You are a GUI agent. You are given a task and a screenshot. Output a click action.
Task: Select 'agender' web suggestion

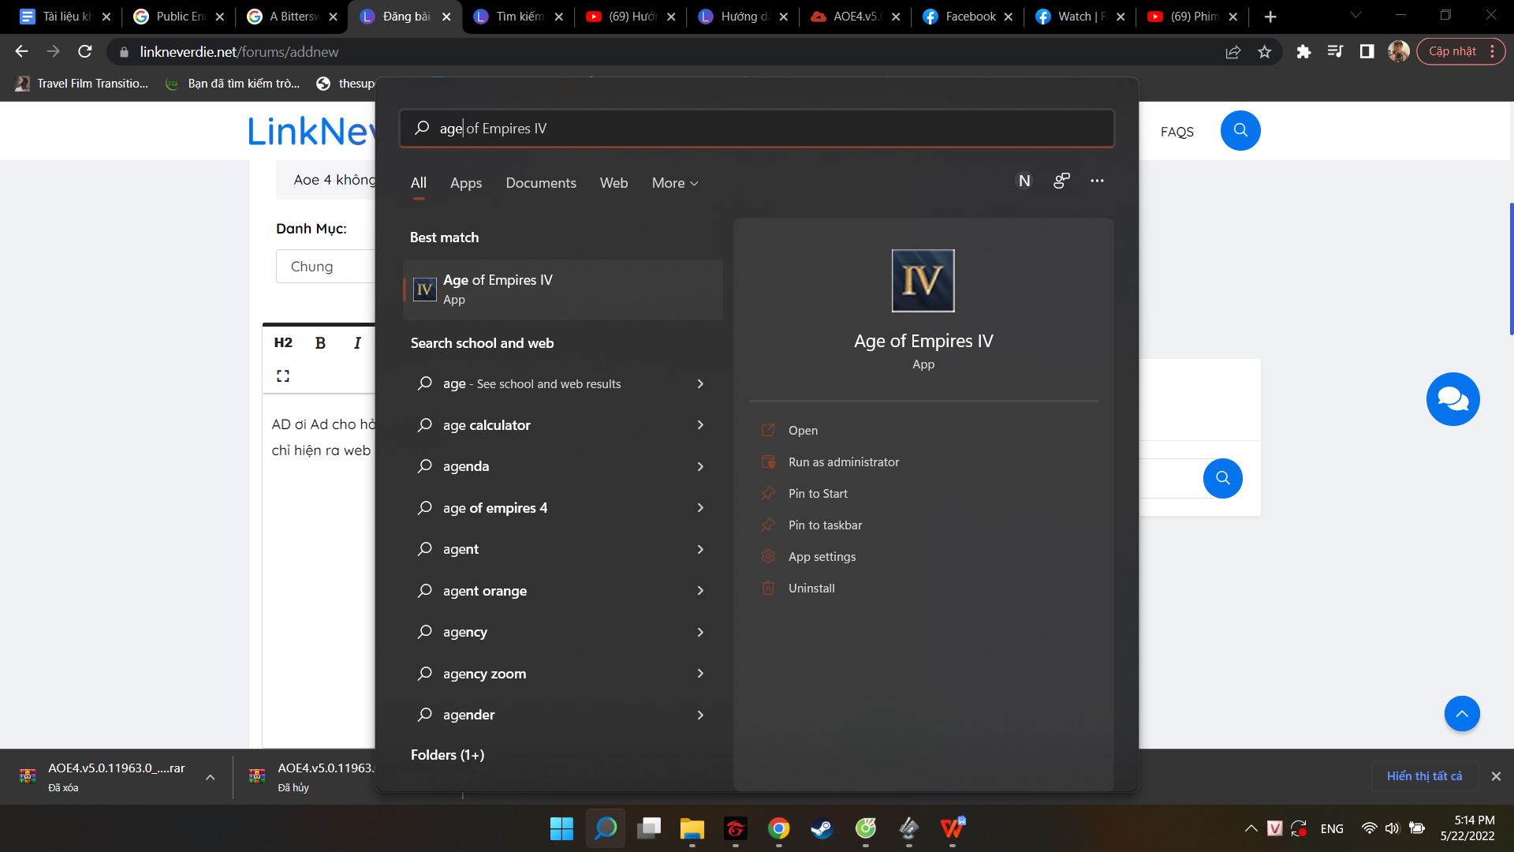pos(562,715)
